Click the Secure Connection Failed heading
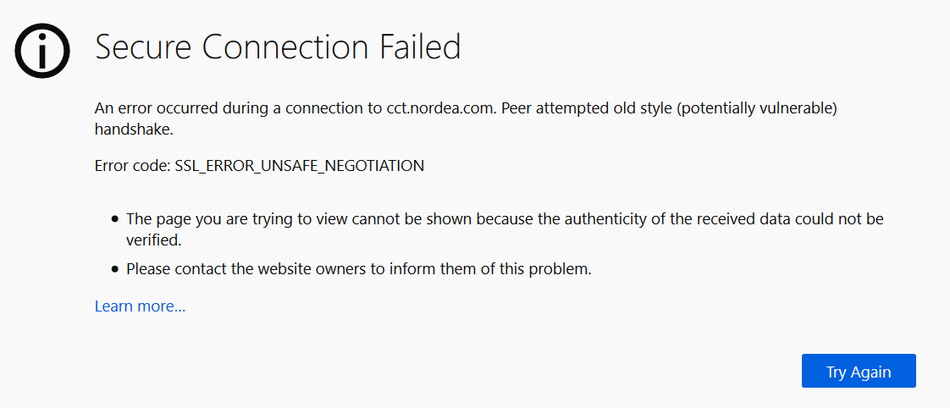 point(278,47)
